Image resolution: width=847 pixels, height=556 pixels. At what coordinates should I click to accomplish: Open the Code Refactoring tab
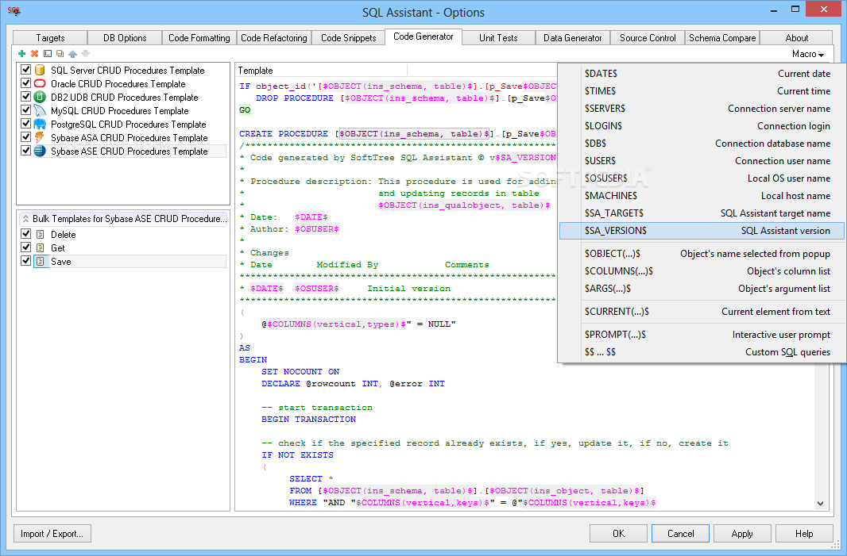pyautogui.click(x=274, y=38)
